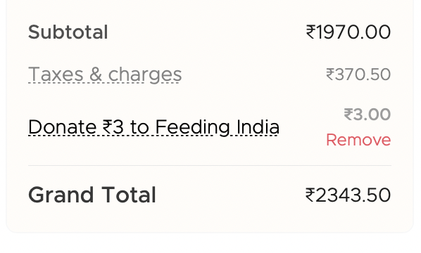The width and height of the screenshot is (421, 253).
Task: Show details for Donate ₹3 to Feeding India
Action: tap(154, 127)
